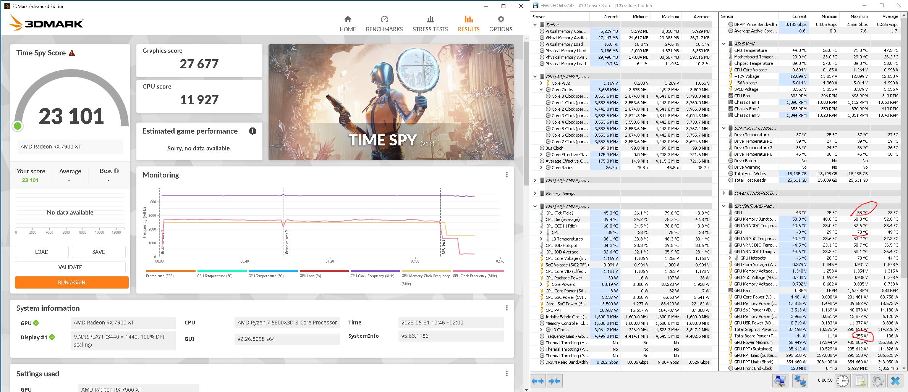Expand the L3 Temperatures row
The image size is (908, 392).
point(541,239)
